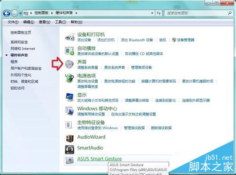
Task: Open the SmartAudio headphone icon
Action: point(69,150)
